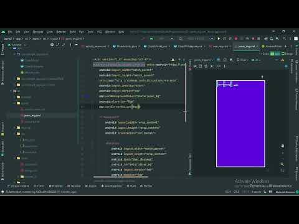Open the run configuration dropdown
This screenshot has height=224, width=299.
(x=161, y=39)
